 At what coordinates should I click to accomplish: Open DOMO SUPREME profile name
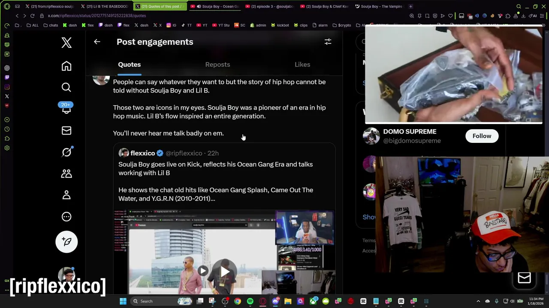[410, 132]
